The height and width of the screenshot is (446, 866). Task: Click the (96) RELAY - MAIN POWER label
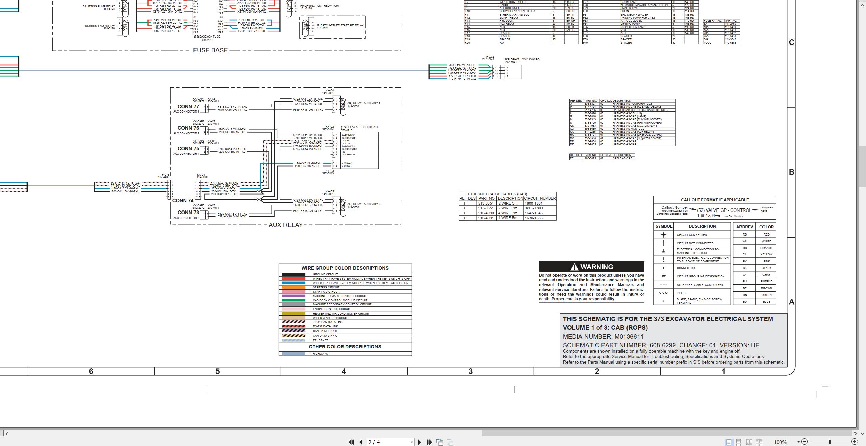[x=522, y=59]
